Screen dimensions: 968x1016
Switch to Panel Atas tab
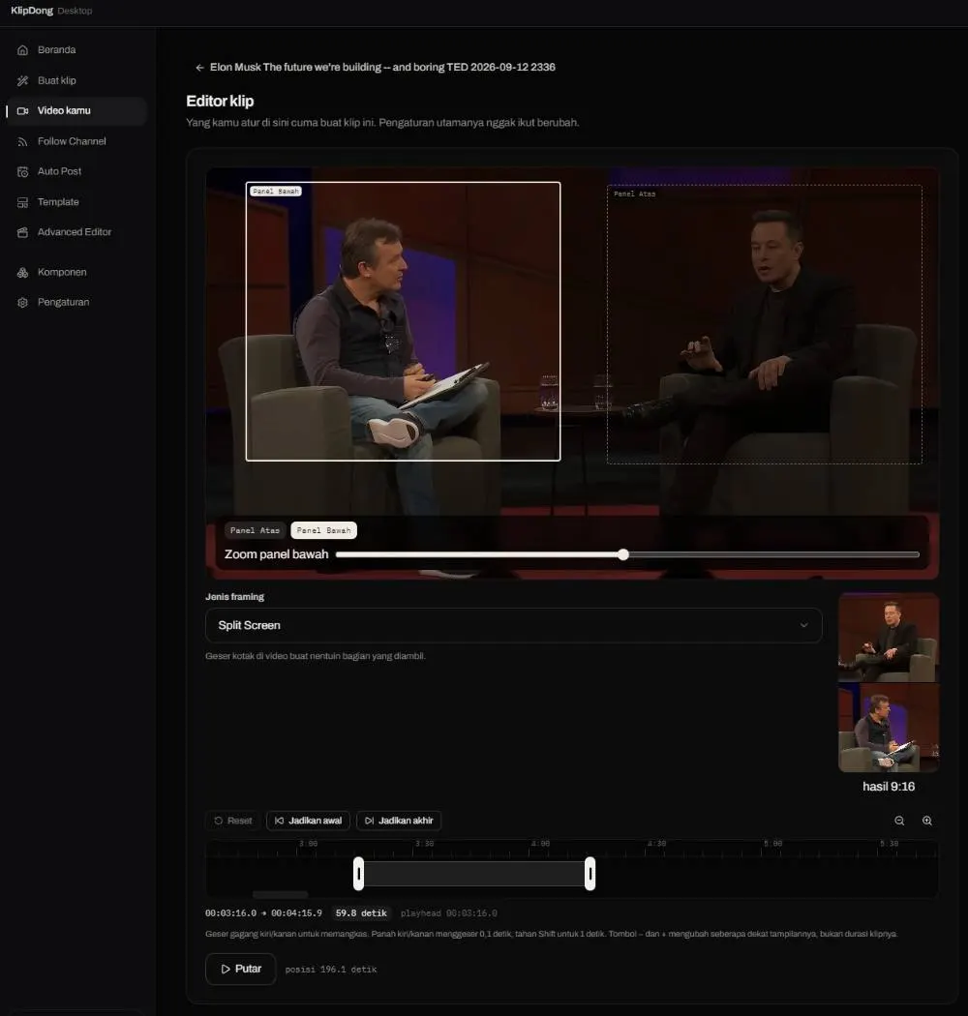[255, 530]
